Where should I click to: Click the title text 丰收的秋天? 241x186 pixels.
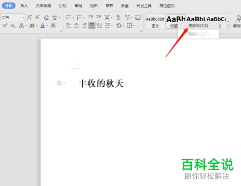coord(101,83)
